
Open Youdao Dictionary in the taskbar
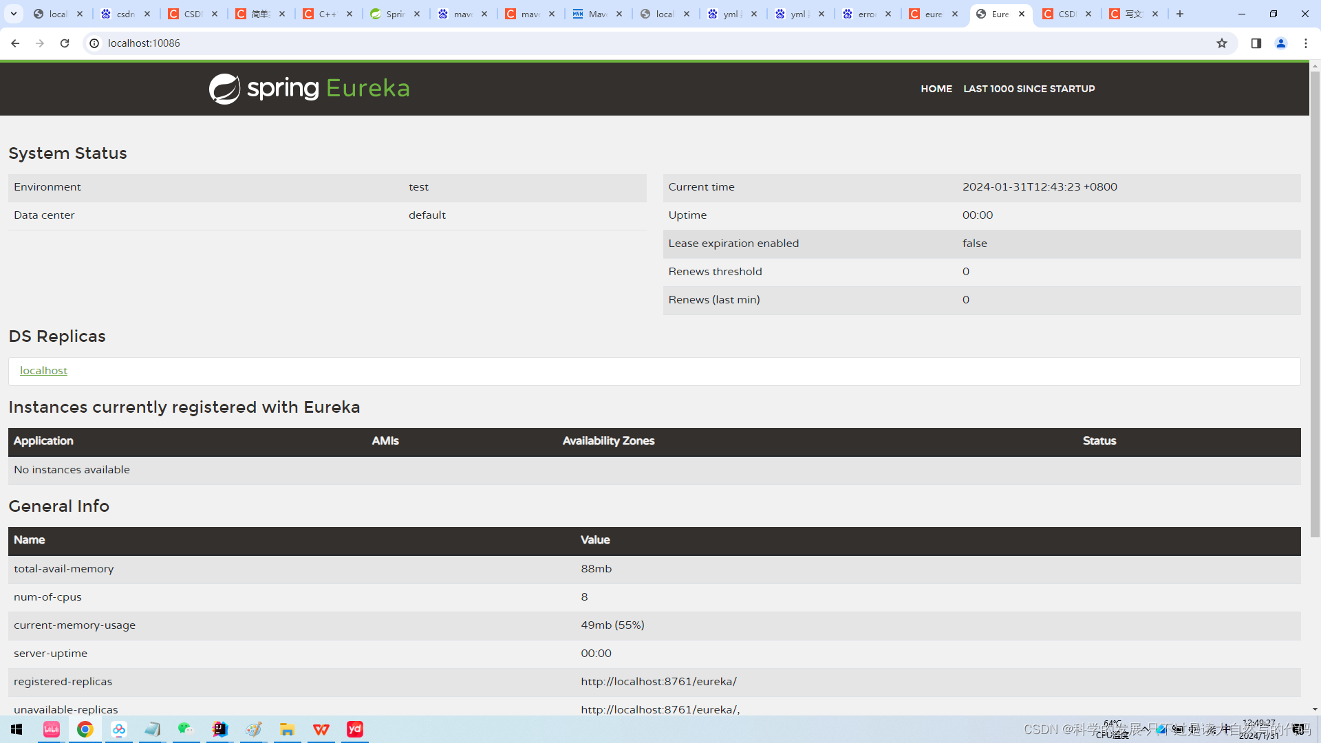point(355,729)
